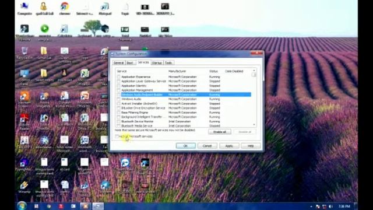Sort by the Manufacturer column header
373x210 pixels.
188,71
